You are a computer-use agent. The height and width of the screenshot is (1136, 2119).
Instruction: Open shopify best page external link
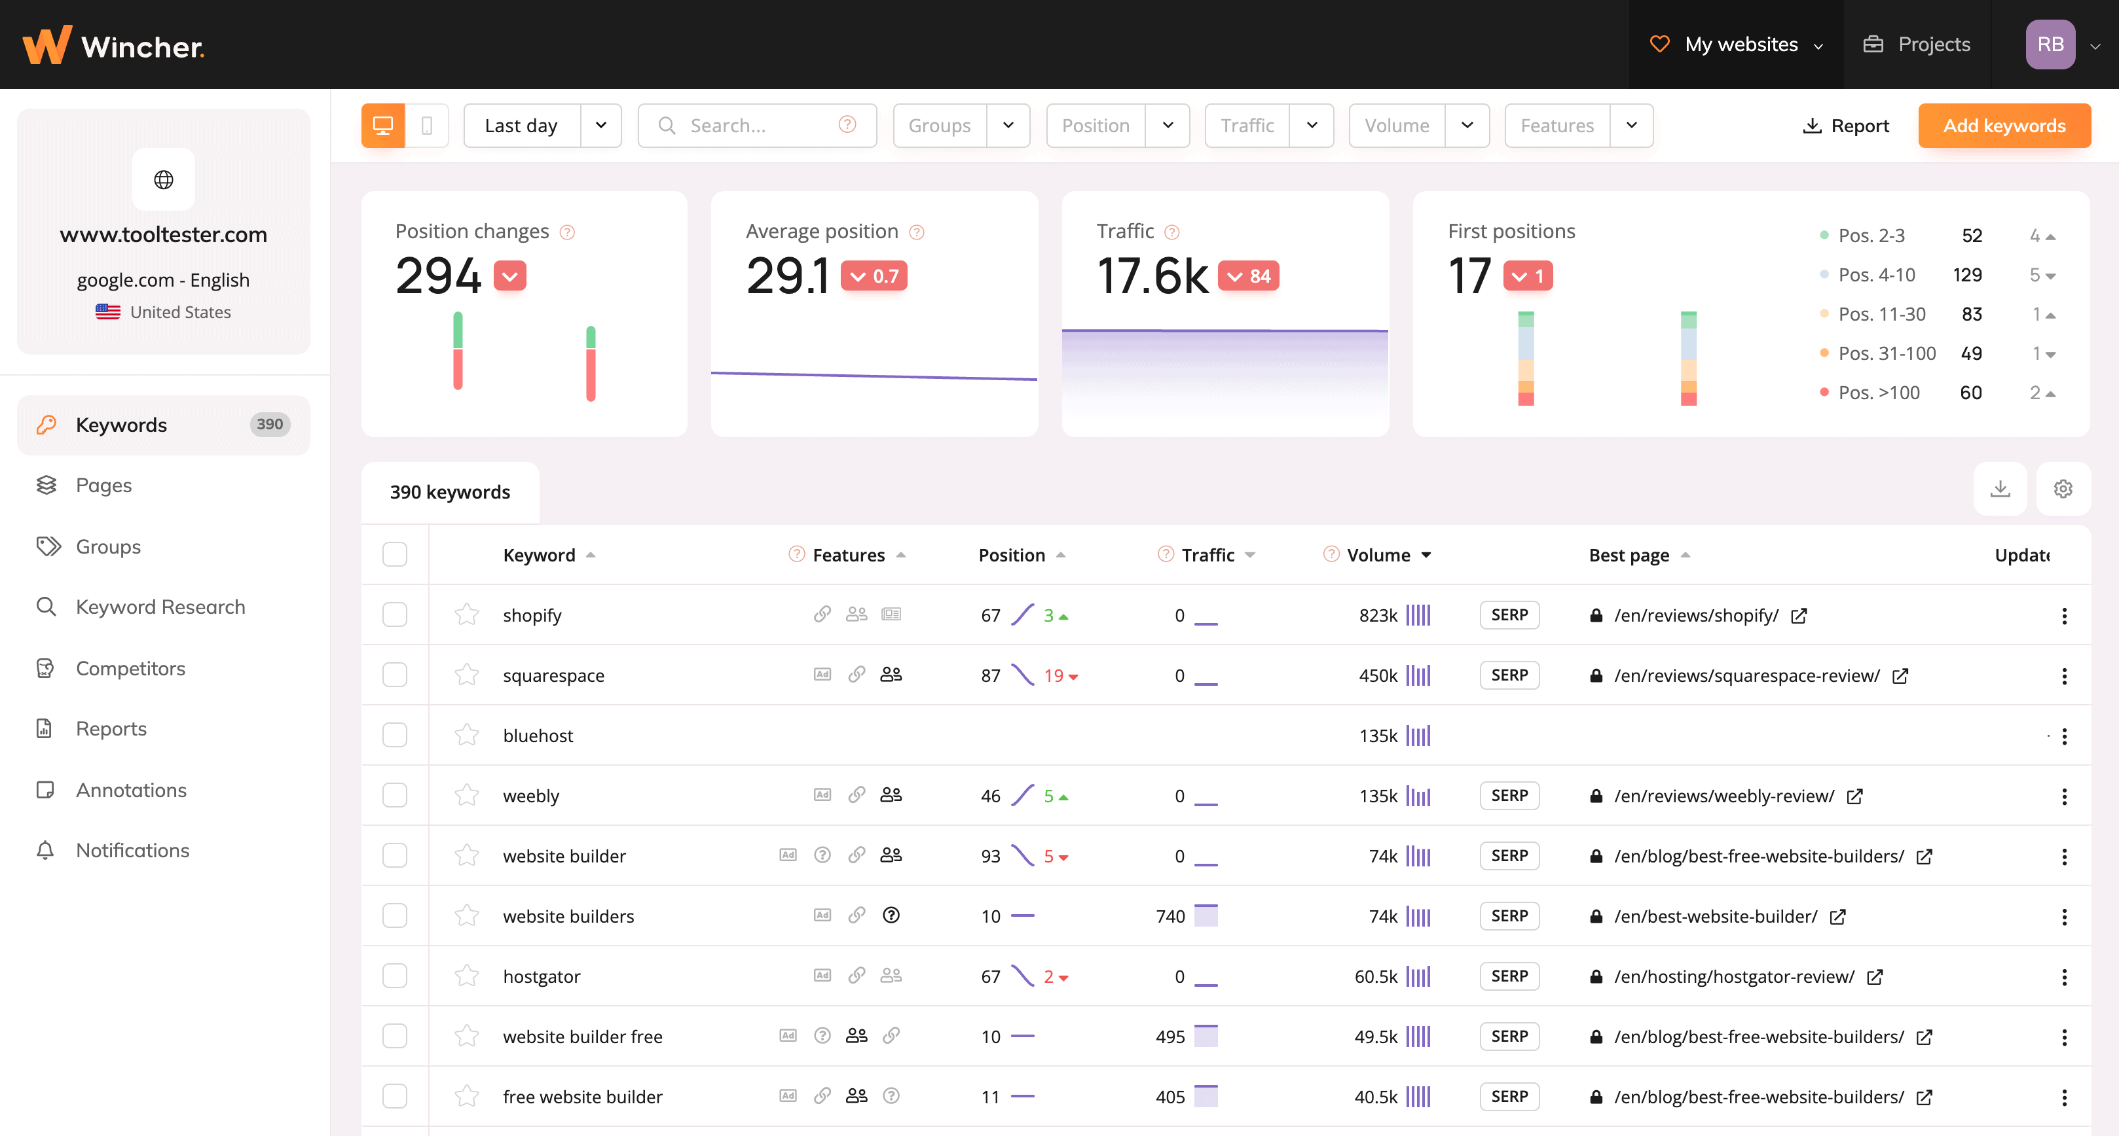[x=1799, y=616]
